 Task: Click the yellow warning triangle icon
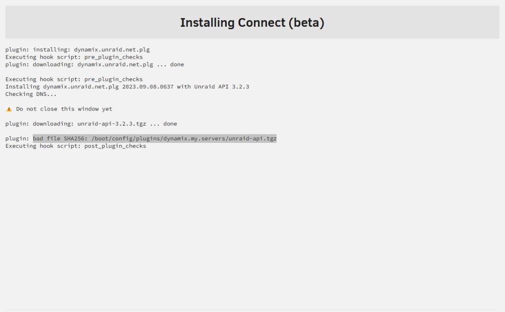(x=9, y=109)
